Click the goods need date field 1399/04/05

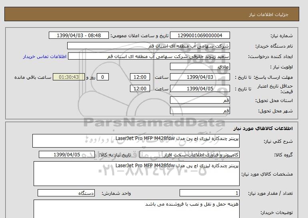[x=67, y=154]
